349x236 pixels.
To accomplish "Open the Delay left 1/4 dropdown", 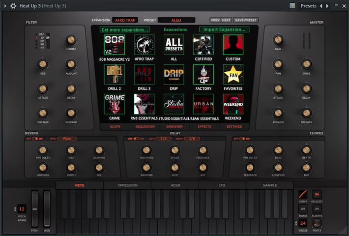I will [x=163, y=139].
